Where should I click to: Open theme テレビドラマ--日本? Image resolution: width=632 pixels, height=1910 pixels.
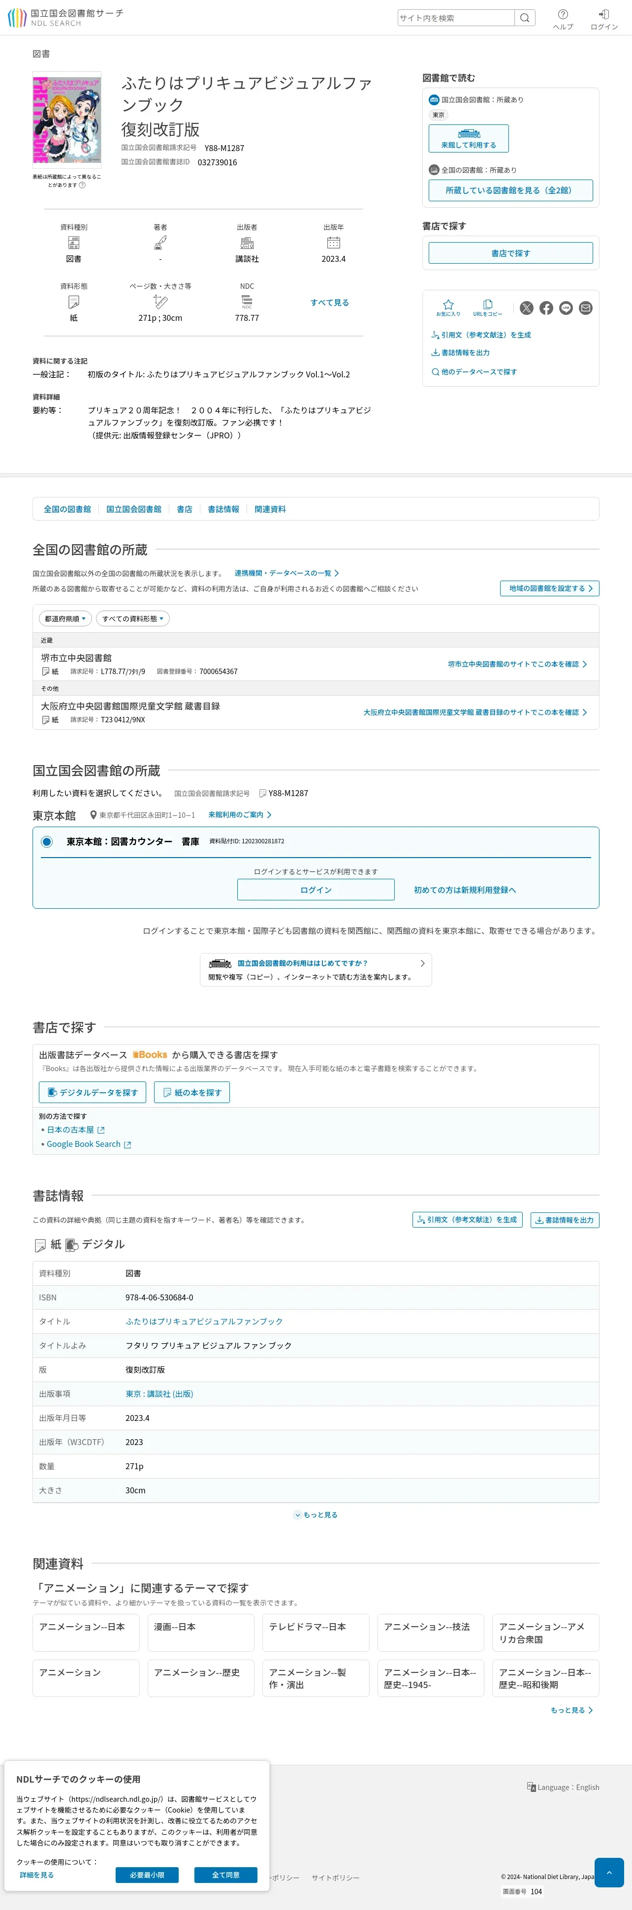pos(316,1633)
